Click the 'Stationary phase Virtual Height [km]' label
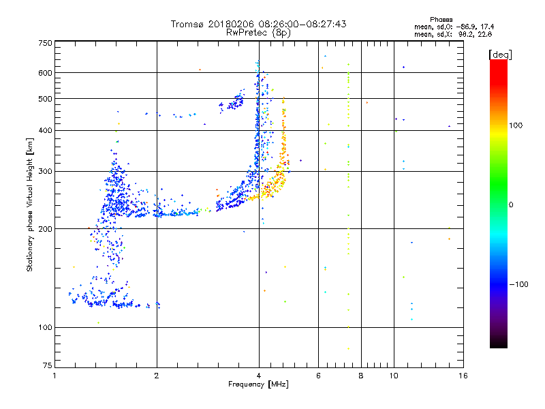This screenshot has height=409, width=545. (30, 204)
